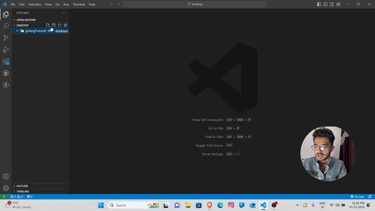
Task: Open the Selection menu
Action: pyautogui.click(x=35, y=4)
